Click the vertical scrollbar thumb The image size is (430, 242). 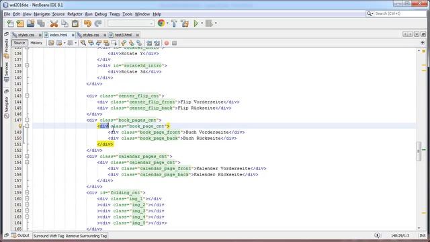click(419, 151)
